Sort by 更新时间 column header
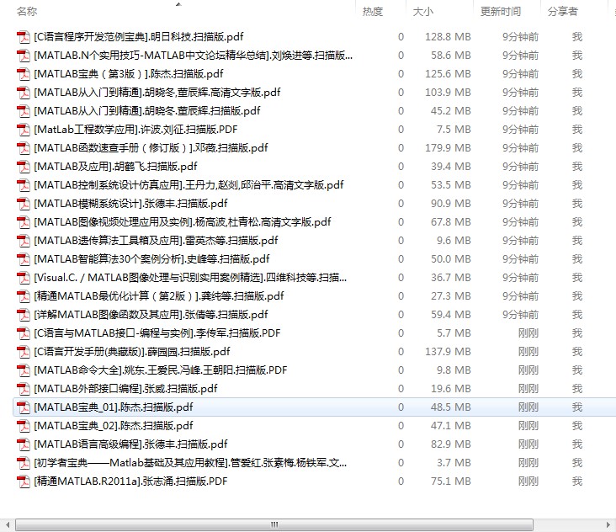The width and height of the screenshot is (616, 532). point(501,12)
